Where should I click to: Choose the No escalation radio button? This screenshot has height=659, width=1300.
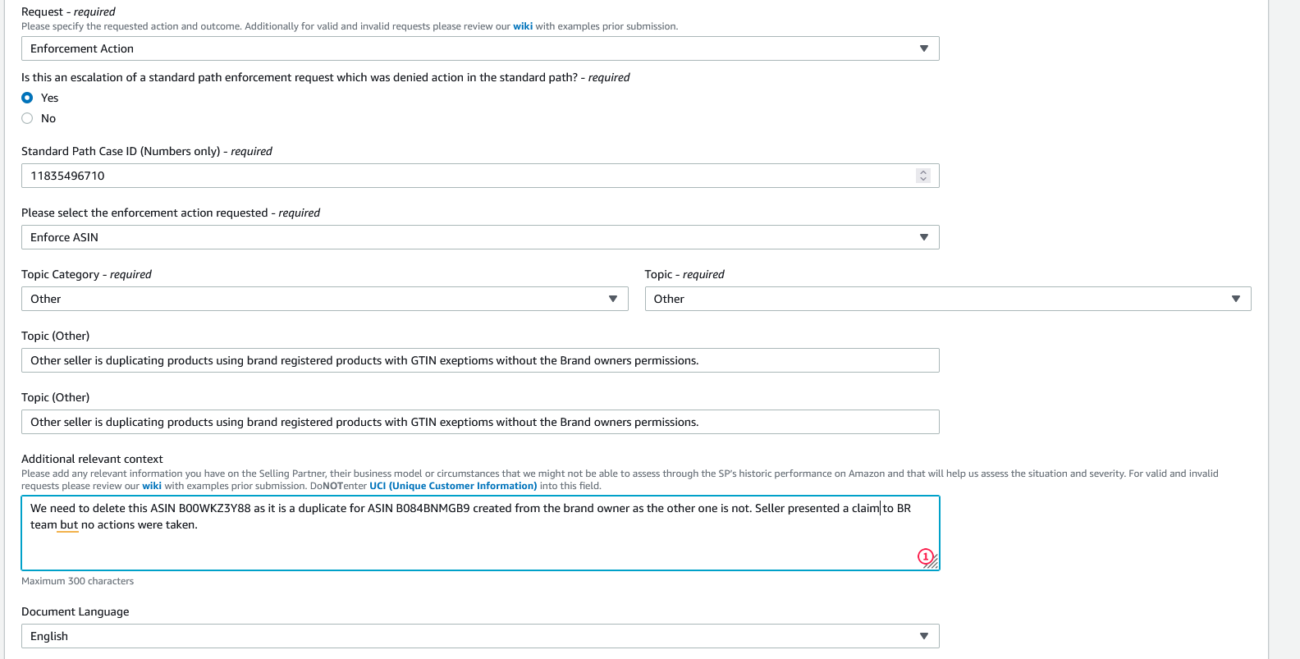[27, 118]
